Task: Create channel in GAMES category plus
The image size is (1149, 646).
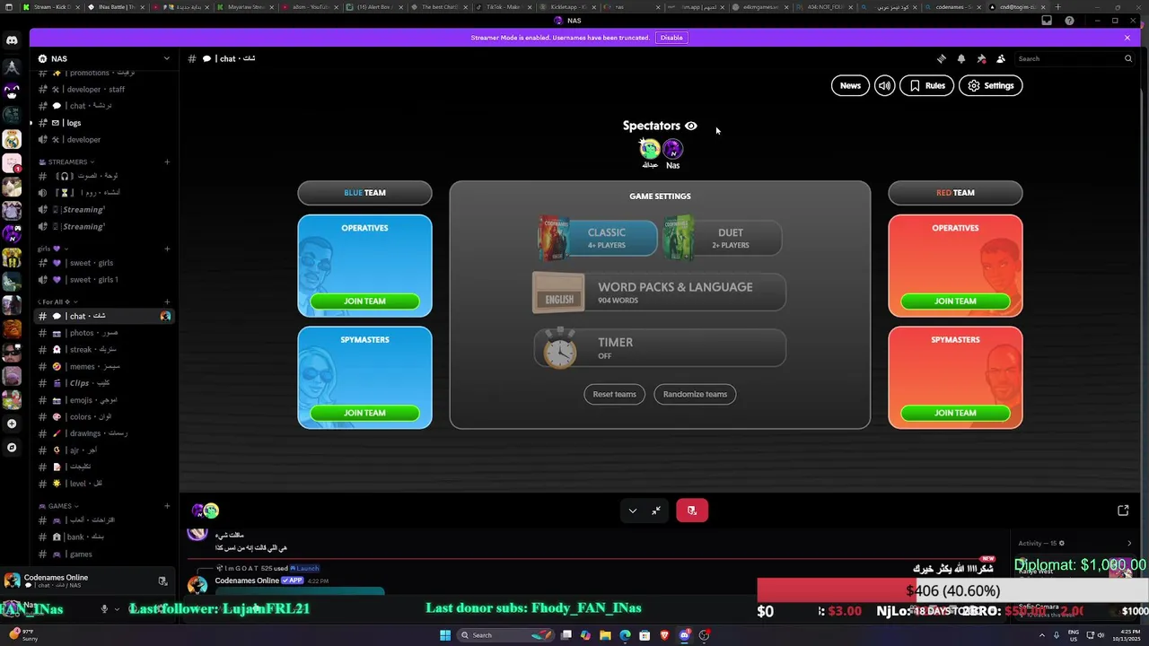Action: (167, 506)
